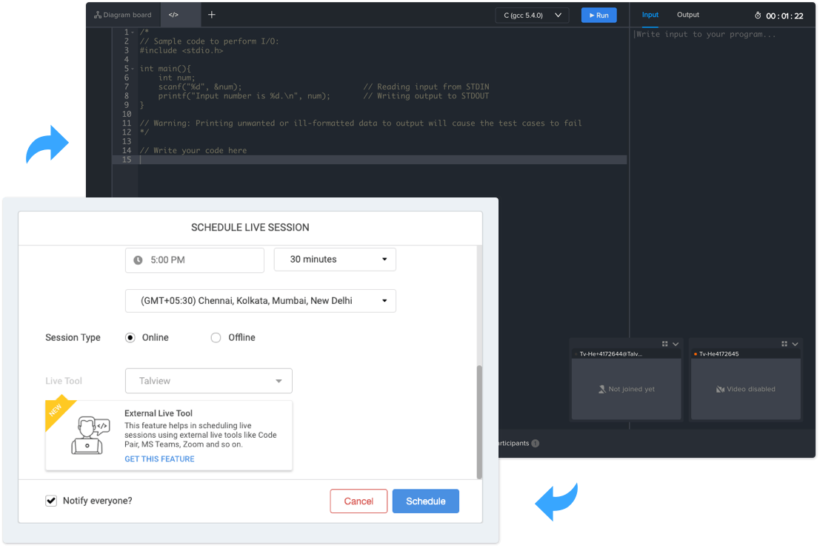Switch to the Output tab
The height and width of the screenshot is (548, 820).
[687, 15]
